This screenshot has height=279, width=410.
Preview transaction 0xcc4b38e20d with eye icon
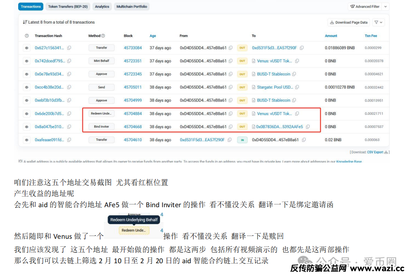click(x=27, y=87)
